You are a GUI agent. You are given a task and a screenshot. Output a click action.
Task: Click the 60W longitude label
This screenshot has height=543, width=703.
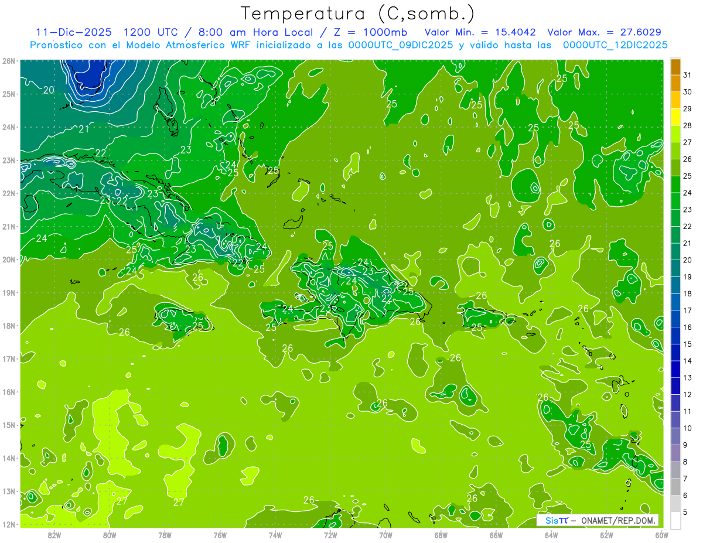pos(661,535)
